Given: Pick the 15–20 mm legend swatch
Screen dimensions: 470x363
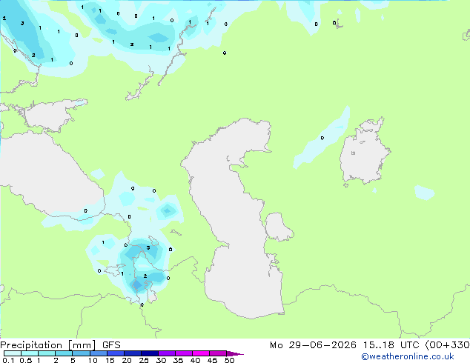Looking at the screenshot, I should [115, 353].
